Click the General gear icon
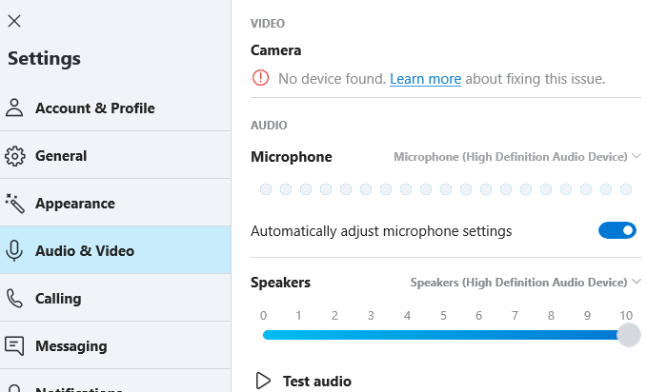 click(x=14, y=156)
